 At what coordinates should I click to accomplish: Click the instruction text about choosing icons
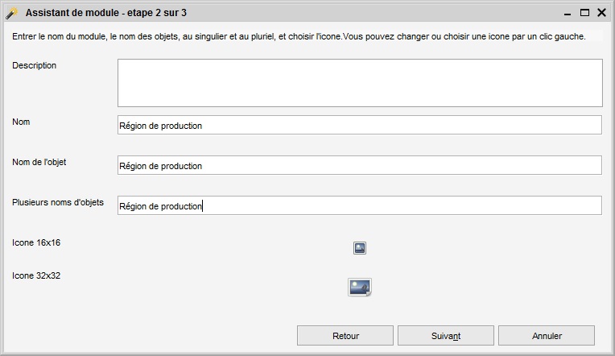[299, 36]
